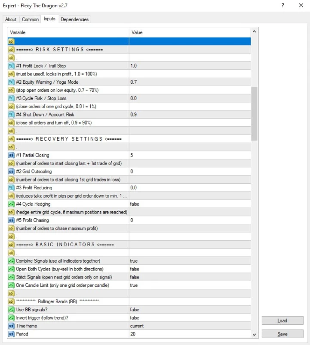This screenshot has height=345, width=310.
Task: Toggle Open Both Cycles value false
Action: pyautogui.click(x=189, y=269)
